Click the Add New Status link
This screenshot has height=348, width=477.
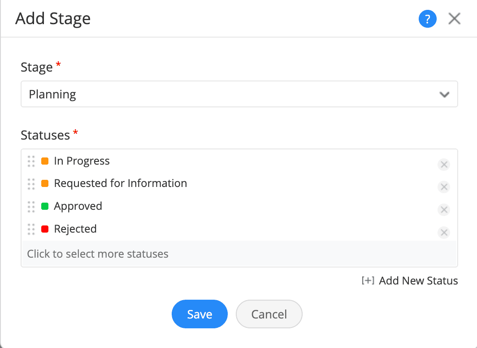click(x=418, y=281)
